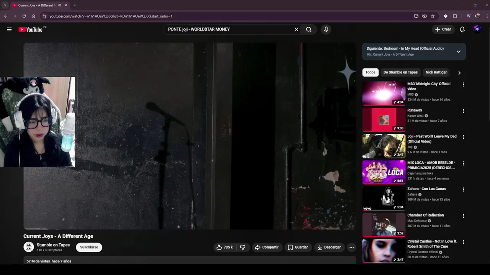Image resolution: width=490 pixels, height=275 pixels.
Task: Open the account avatar menu
Action: pyautogui.click(x=477, y=29)
